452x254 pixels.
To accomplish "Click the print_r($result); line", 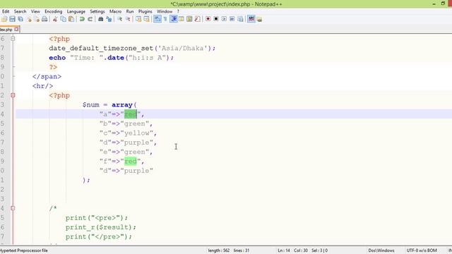I will coord(100,227).
